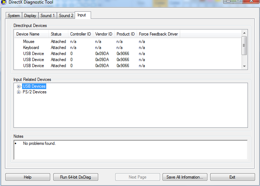This screenshot has width=260, height=186.
Task: Click the Vendor ID column header
Action: click(104, 34)
